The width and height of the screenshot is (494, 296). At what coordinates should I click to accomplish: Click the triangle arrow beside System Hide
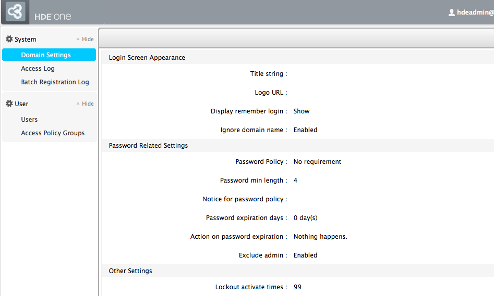pyautogui.click(x=78, y=38)
